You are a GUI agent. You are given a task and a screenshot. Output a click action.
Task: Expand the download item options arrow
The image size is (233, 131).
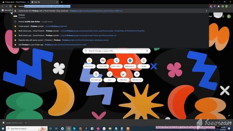26,123
